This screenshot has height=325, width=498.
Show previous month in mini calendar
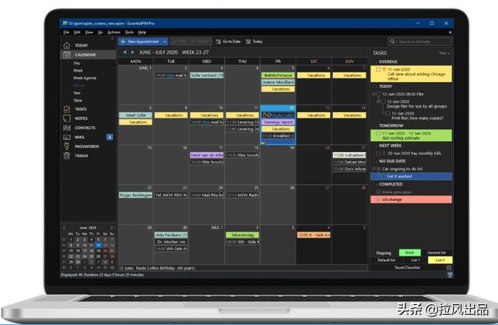[64, 228]
